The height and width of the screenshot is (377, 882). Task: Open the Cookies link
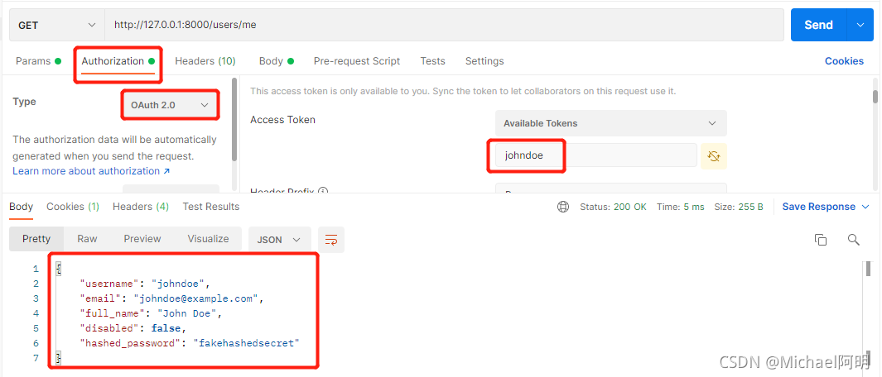[x=844, y=60]
